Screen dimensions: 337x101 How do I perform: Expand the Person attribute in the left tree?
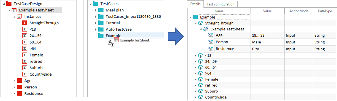[14, 87]
